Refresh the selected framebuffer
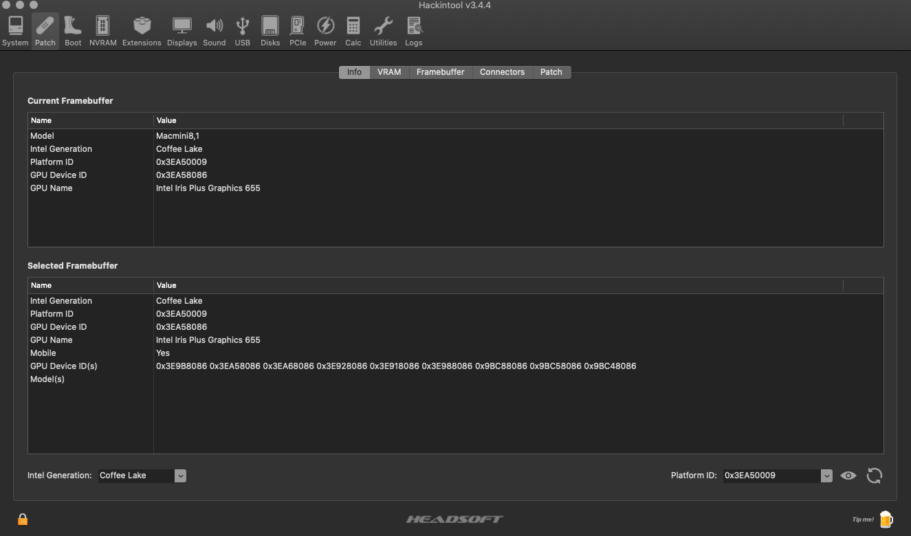 pyautogui.click(x=874, y=476)
